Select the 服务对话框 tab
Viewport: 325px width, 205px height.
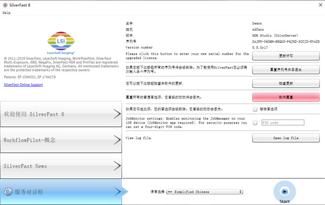tap(61, 192)
